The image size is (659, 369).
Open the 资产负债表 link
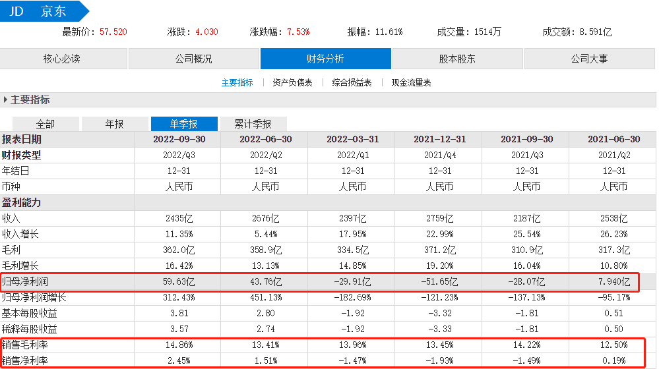click(x=292, y=83)
